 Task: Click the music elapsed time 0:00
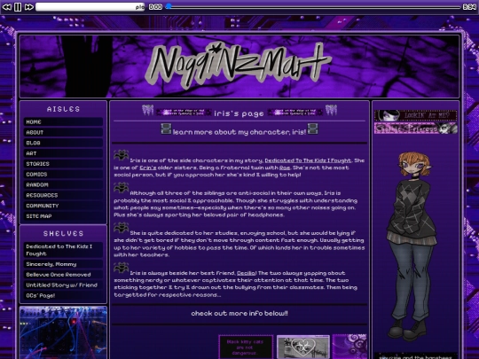155,7
